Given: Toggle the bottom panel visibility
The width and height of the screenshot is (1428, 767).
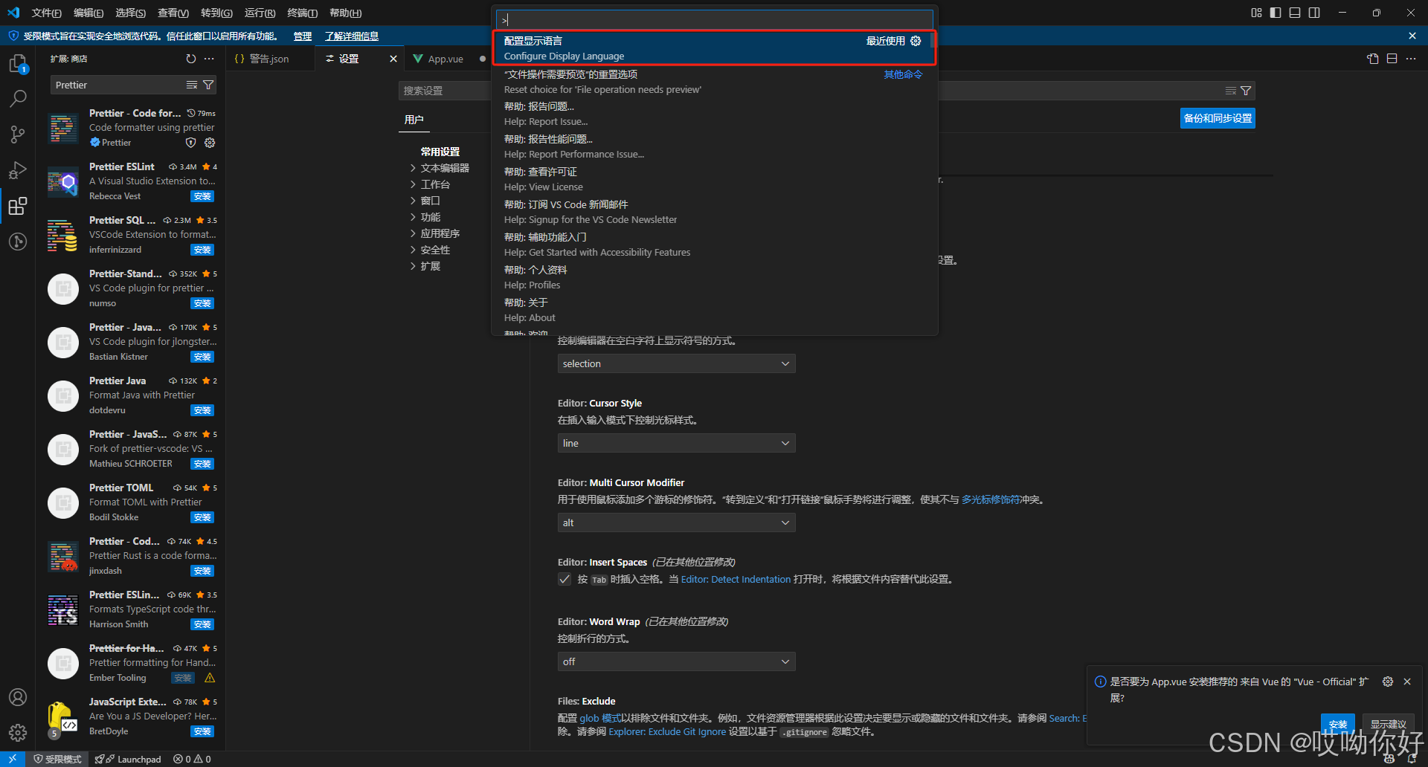Looking at the screenshot, I should coord(1295,13).
